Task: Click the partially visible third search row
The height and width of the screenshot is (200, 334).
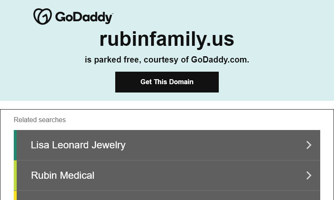Action: [x=167, y=195]
